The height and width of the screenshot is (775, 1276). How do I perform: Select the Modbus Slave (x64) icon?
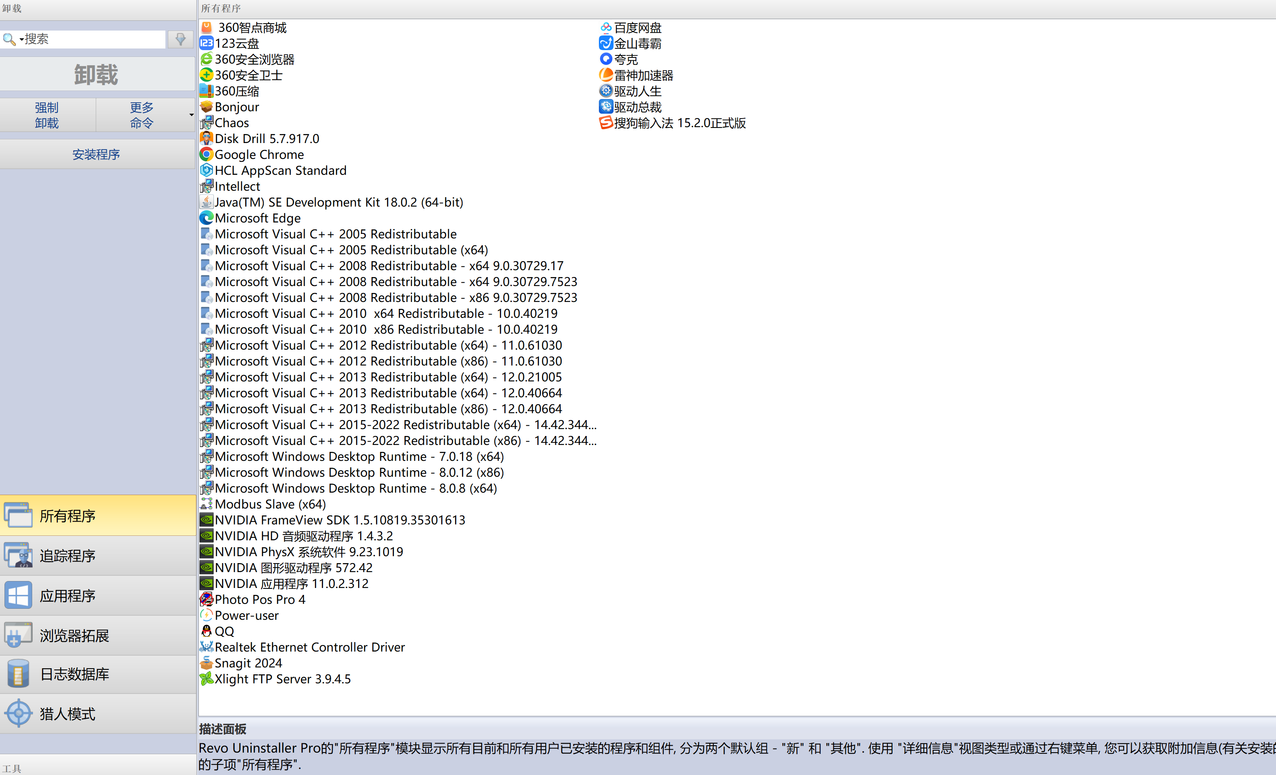coord(206,504)
